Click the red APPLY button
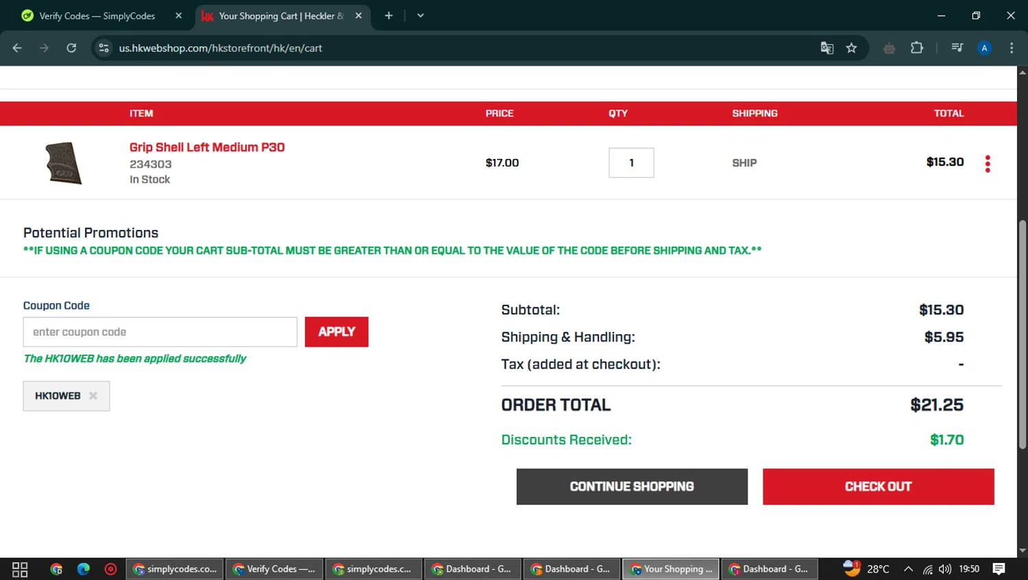The height and width of the screenshot is (580, 1028). [336, 331]
